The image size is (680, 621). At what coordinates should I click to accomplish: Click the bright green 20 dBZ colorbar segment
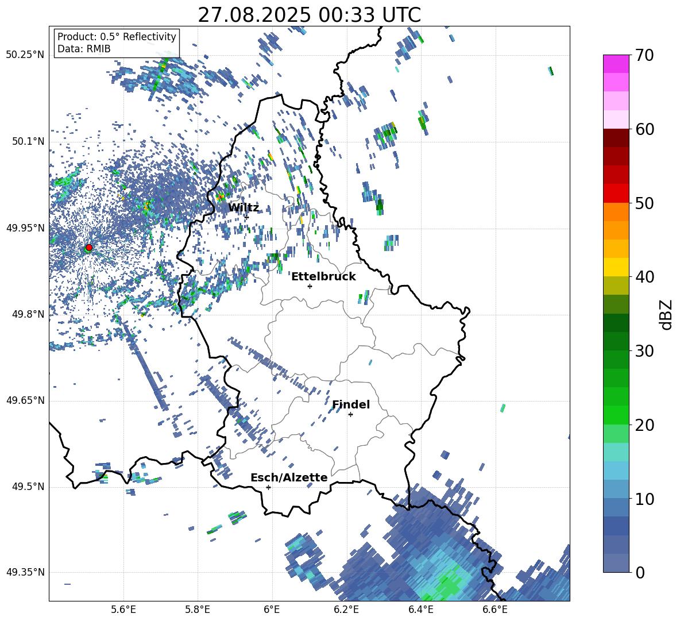click(616, 415)
